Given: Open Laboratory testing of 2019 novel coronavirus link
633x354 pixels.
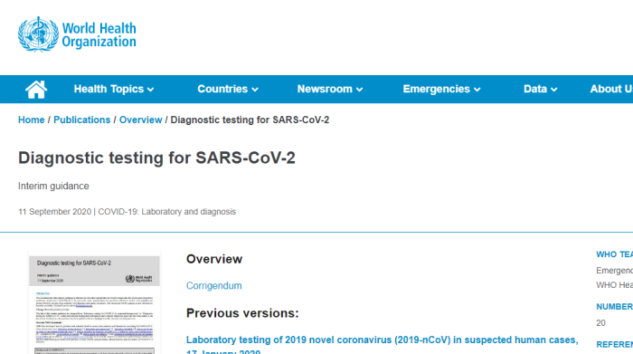Looking at the screenshot, I should click(x=382, y=344).
